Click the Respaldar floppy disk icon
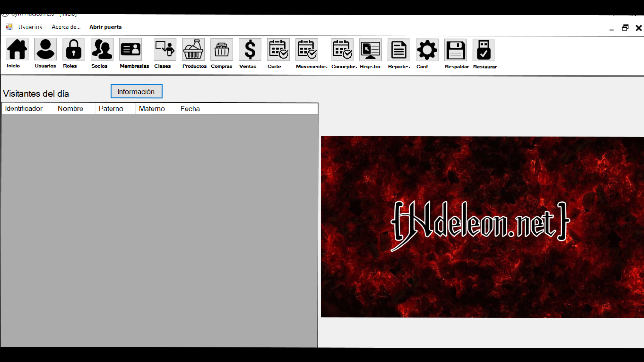The height and width of the screenshot is (362, 644). point(455,50)
